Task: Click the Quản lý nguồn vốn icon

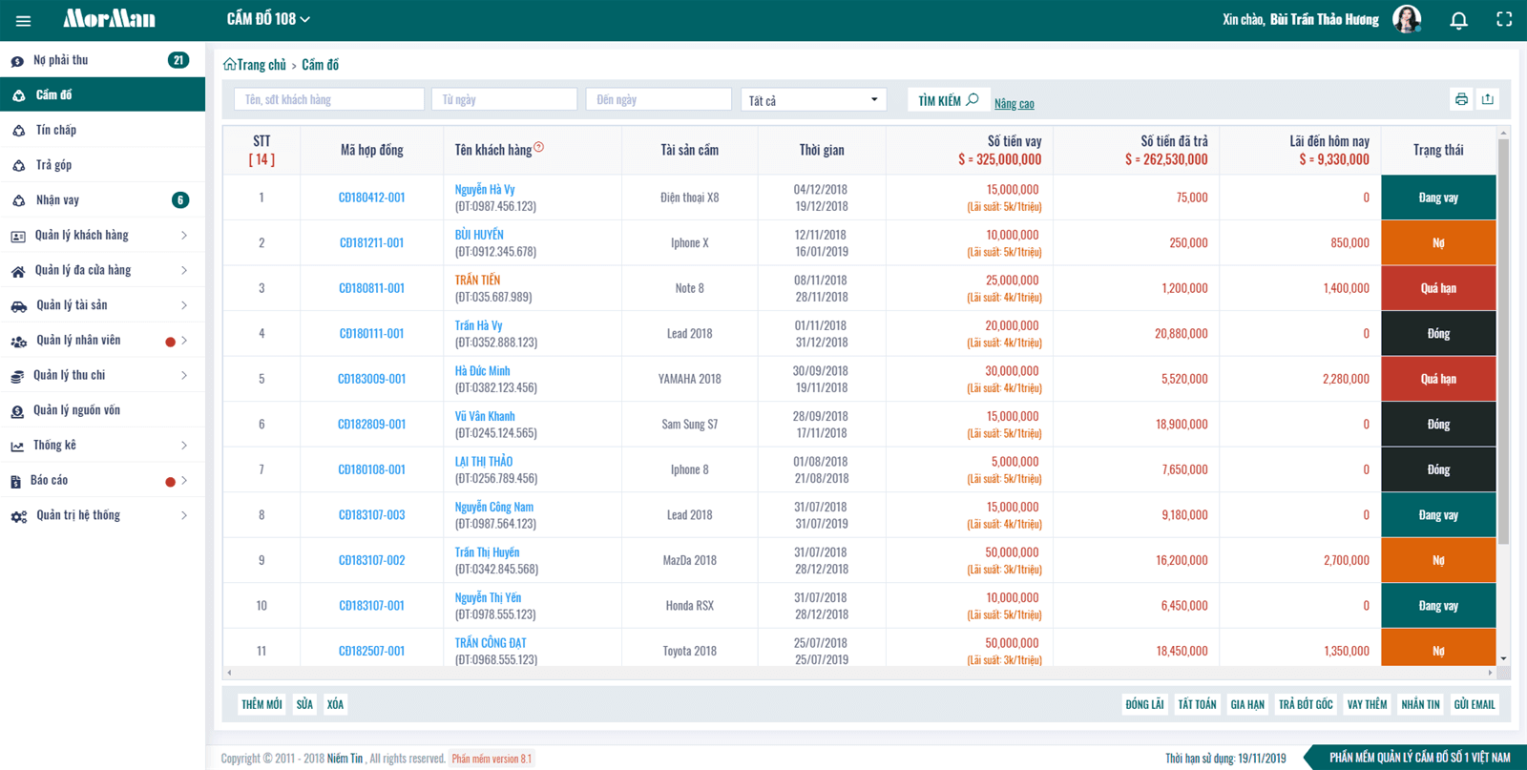Action: (x=17, y=411)
